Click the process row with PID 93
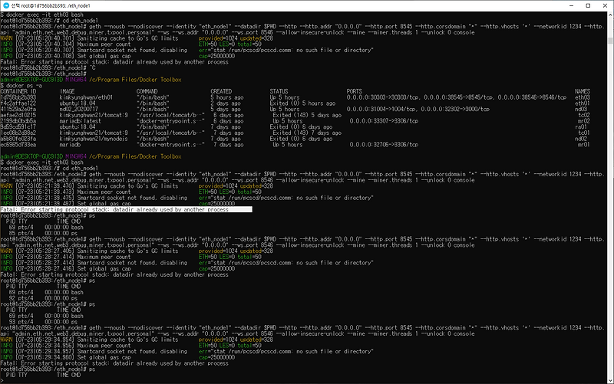Screen dimensions: 614x384 42,322
